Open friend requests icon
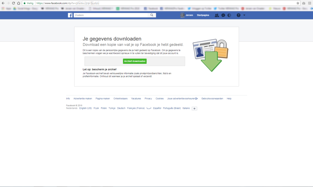The image size is (313, 187). click(x=217, y=15)
